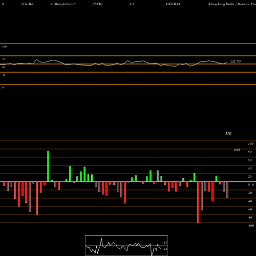Click the -100 label on MR axis
Image resolution: width=256 pixels, height=256 pixels.
click(251, 226)
